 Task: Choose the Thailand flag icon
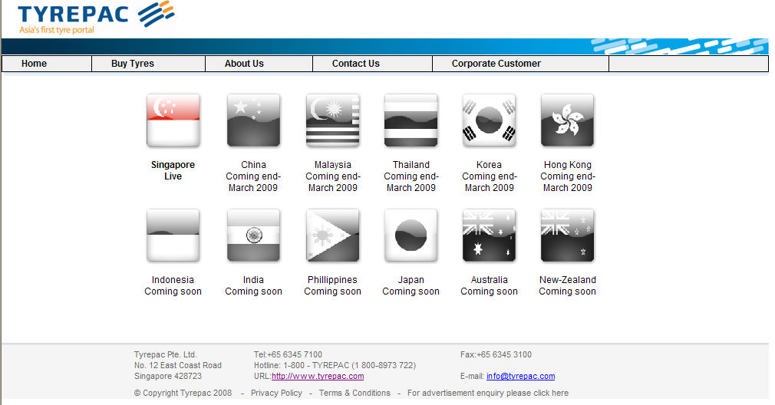point(411,120)
